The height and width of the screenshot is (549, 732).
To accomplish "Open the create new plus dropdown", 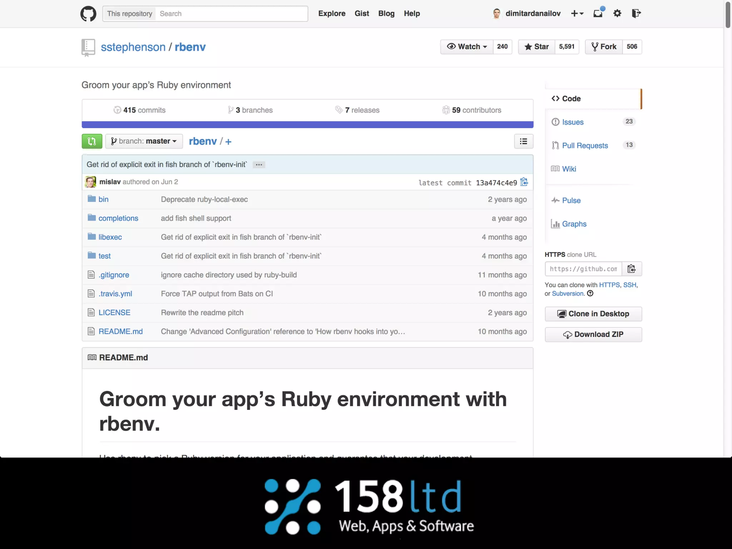I will point(577,14).
